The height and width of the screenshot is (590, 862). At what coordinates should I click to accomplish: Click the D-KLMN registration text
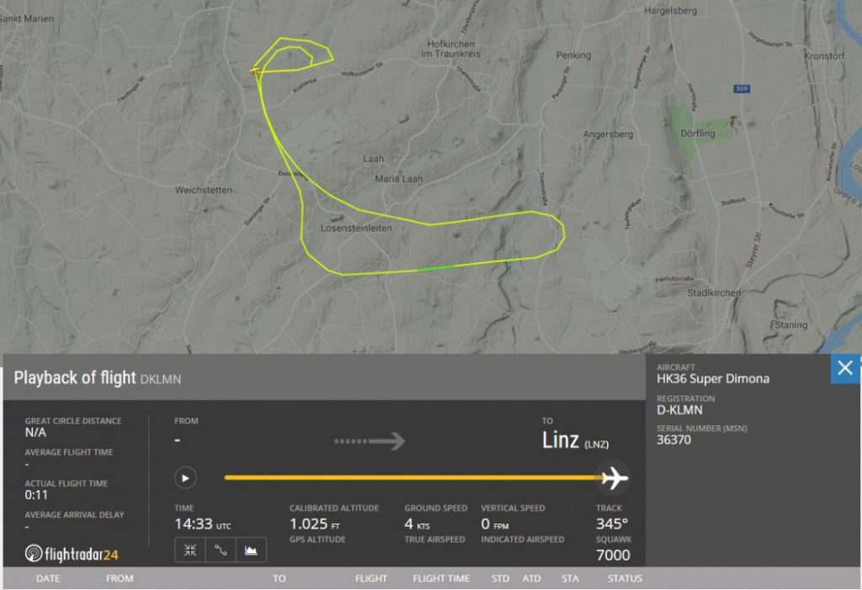click(x=679, y=410)
